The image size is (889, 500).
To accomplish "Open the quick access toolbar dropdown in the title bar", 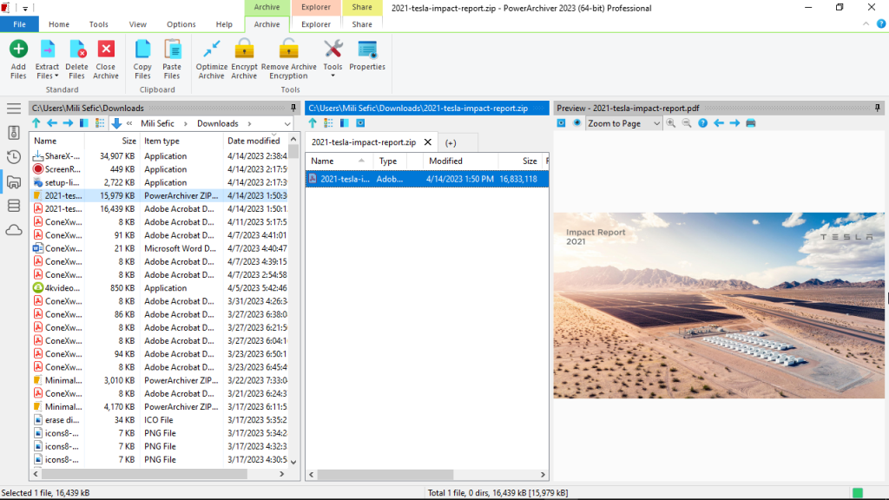I will (x=25, y=9).
